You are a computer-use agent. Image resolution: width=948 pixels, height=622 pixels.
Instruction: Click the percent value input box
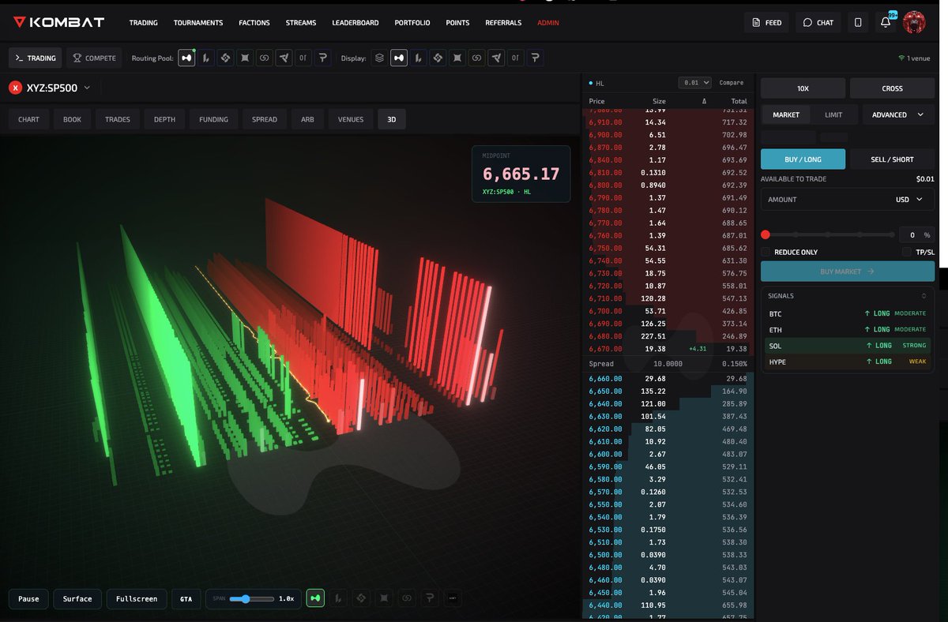(916, 235)
